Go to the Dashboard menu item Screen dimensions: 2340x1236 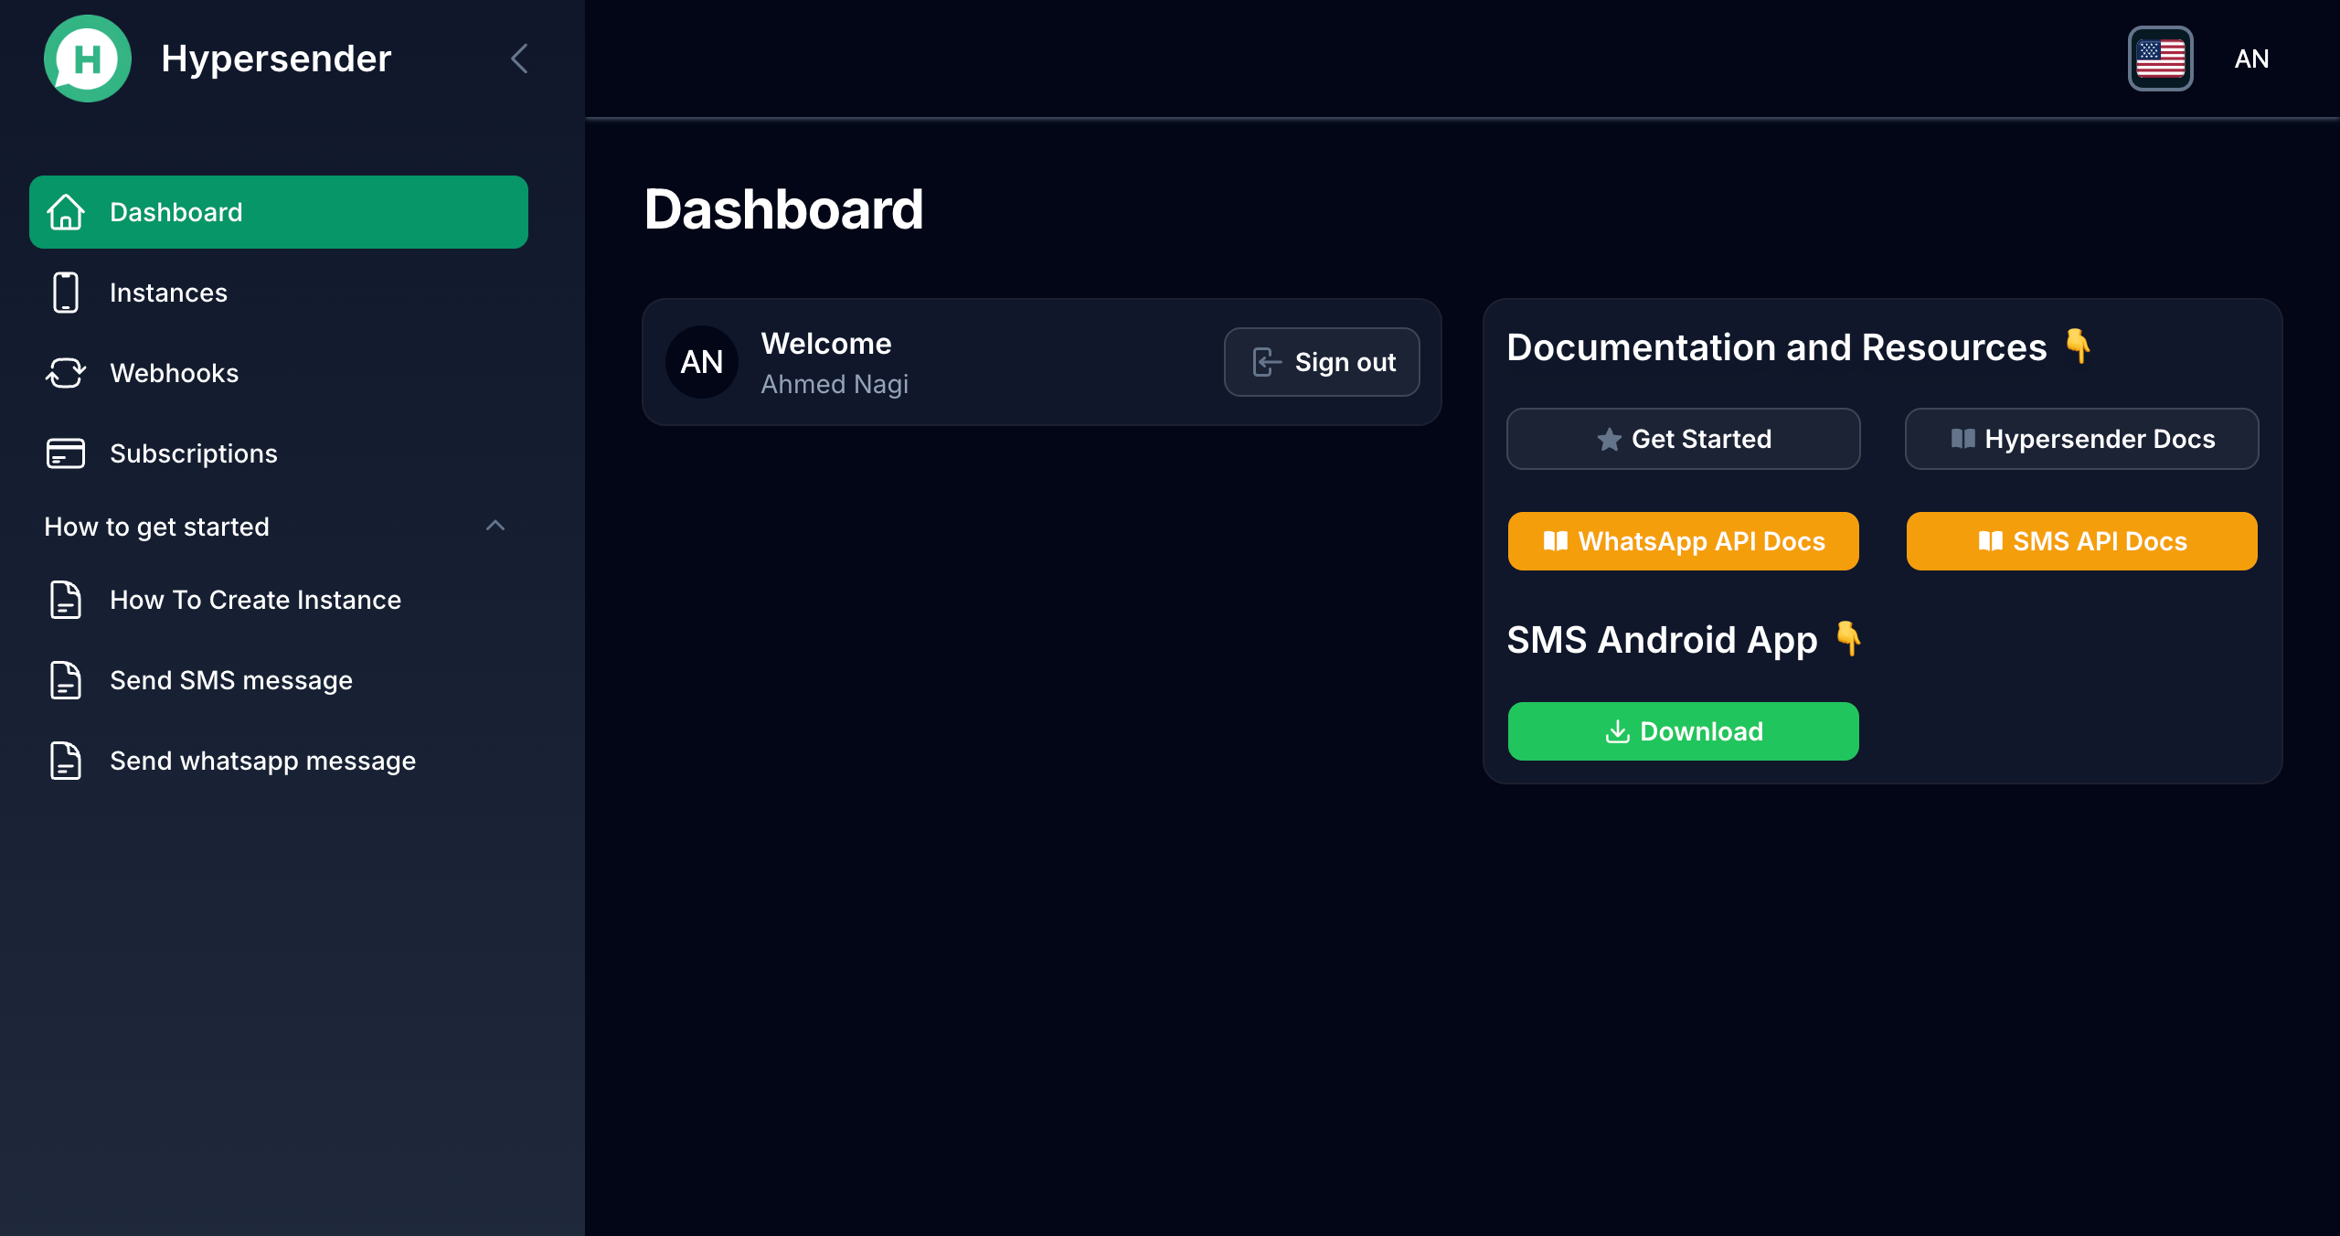[279, 212]
